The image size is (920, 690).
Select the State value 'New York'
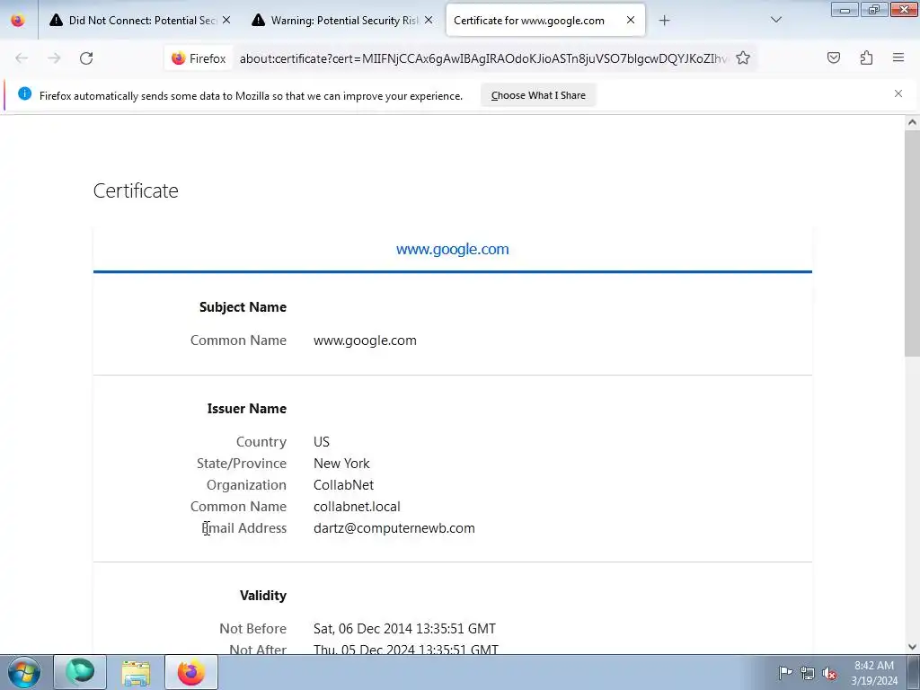(341, 464)
